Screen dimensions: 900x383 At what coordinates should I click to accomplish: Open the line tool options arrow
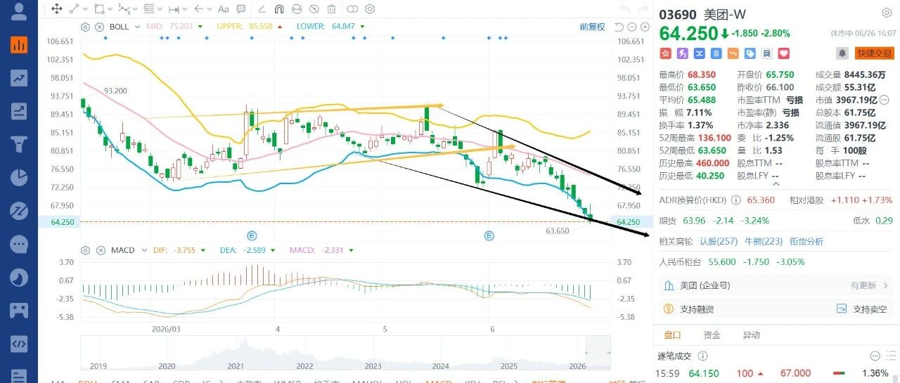(85, 9)
